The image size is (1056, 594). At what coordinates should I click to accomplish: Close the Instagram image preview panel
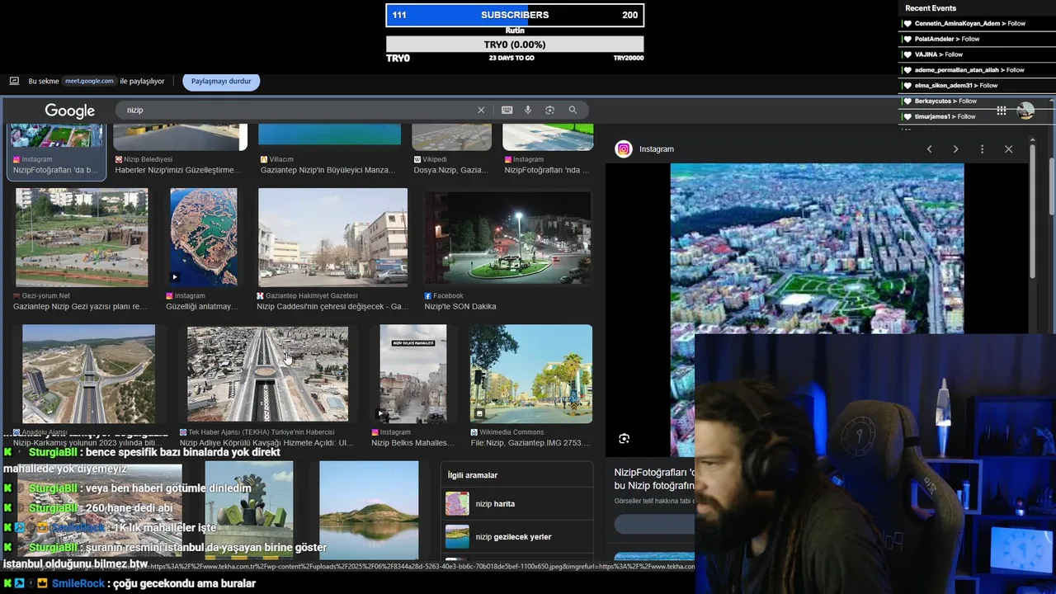click(1008, 149)
